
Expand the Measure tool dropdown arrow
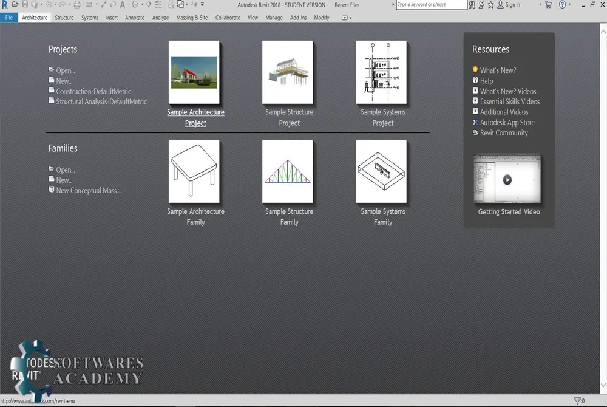[x=97, y=4]
